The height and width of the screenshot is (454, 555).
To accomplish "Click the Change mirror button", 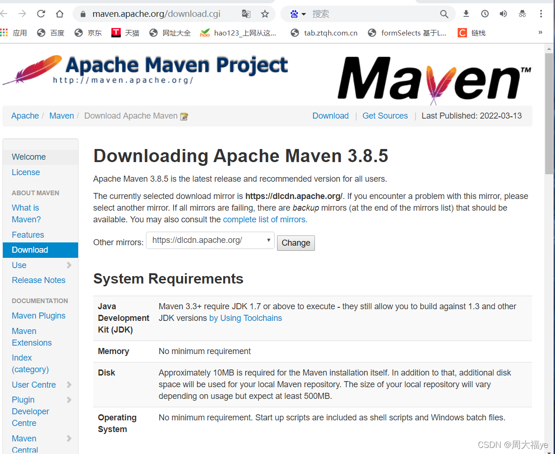I will [x=296, y=243].
